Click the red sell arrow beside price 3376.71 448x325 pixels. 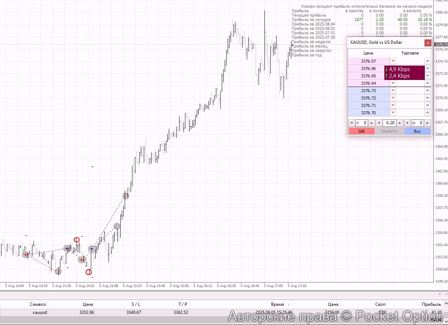(393, 105)
